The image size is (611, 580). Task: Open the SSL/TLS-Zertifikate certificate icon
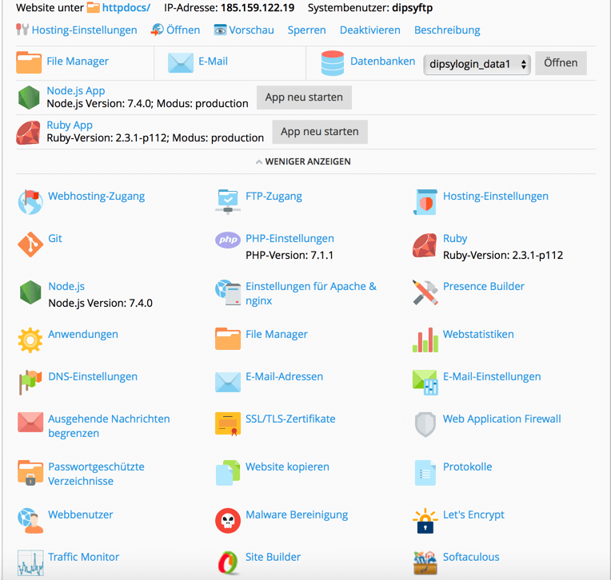pyautogui.click(x=228, y=424)
